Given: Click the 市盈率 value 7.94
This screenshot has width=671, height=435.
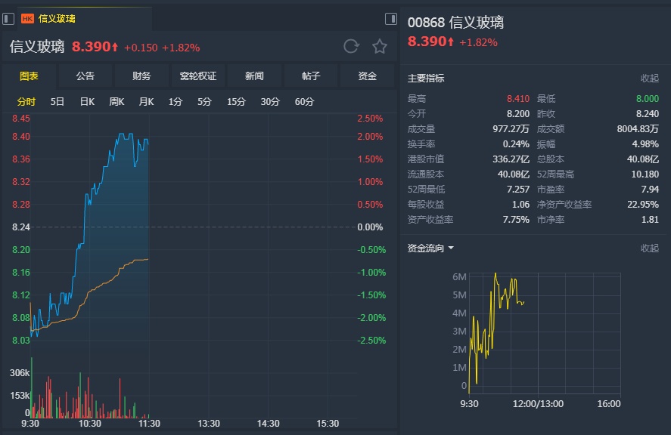Looking at the screenshot, I should click(x=650, y=190).
